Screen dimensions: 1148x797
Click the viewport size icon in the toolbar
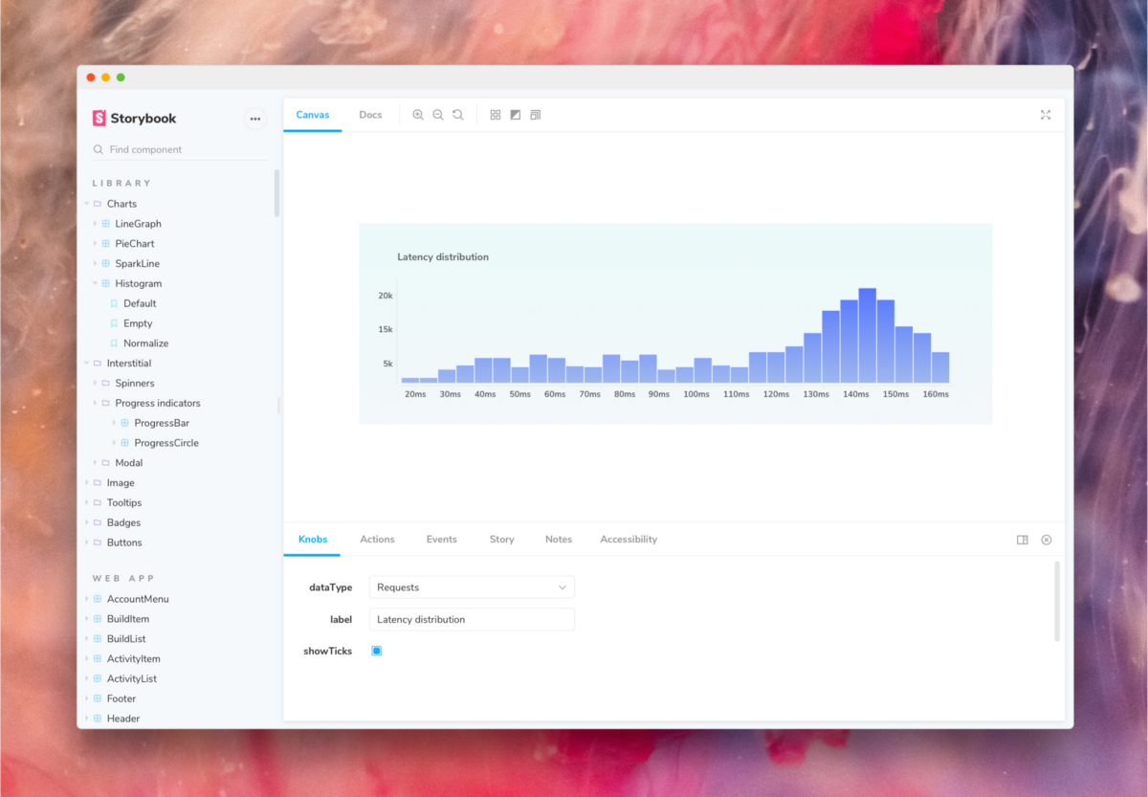[x=535, y=114]
